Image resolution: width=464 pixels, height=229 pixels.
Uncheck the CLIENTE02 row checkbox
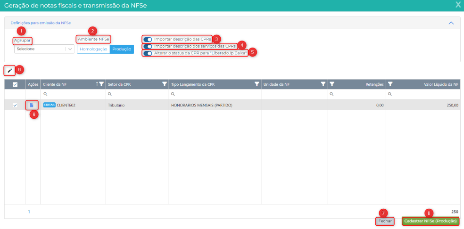pos(15,105)
